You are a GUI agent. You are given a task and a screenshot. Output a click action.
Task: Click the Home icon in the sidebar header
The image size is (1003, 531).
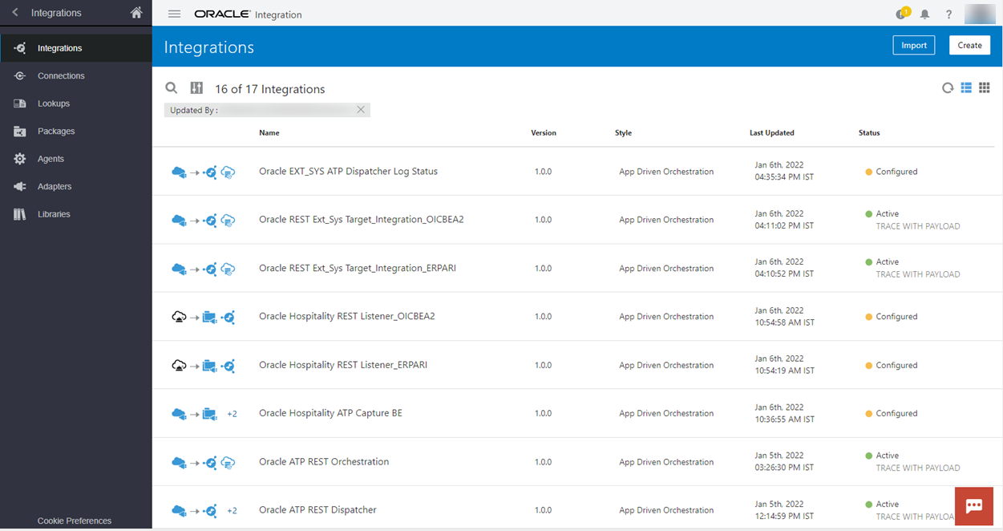coord(136,13)
